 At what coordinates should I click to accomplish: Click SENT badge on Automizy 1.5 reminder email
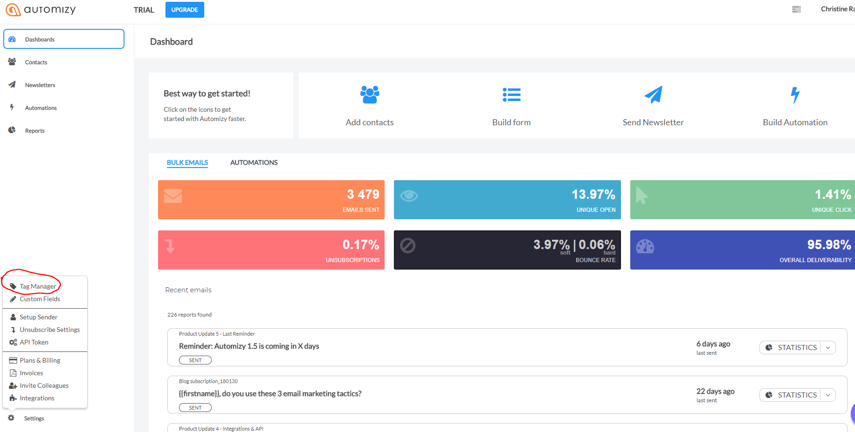click(195, 360)
